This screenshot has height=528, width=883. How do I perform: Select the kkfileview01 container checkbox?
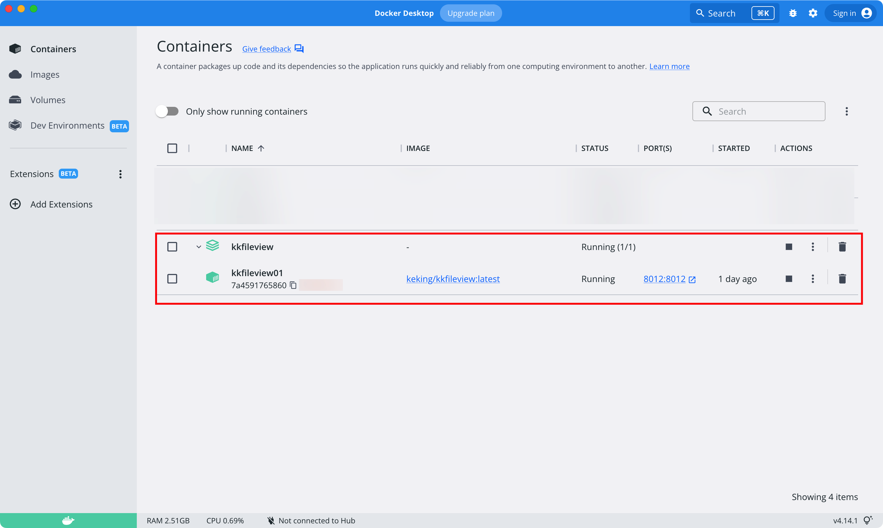click(x=172, y=279)
